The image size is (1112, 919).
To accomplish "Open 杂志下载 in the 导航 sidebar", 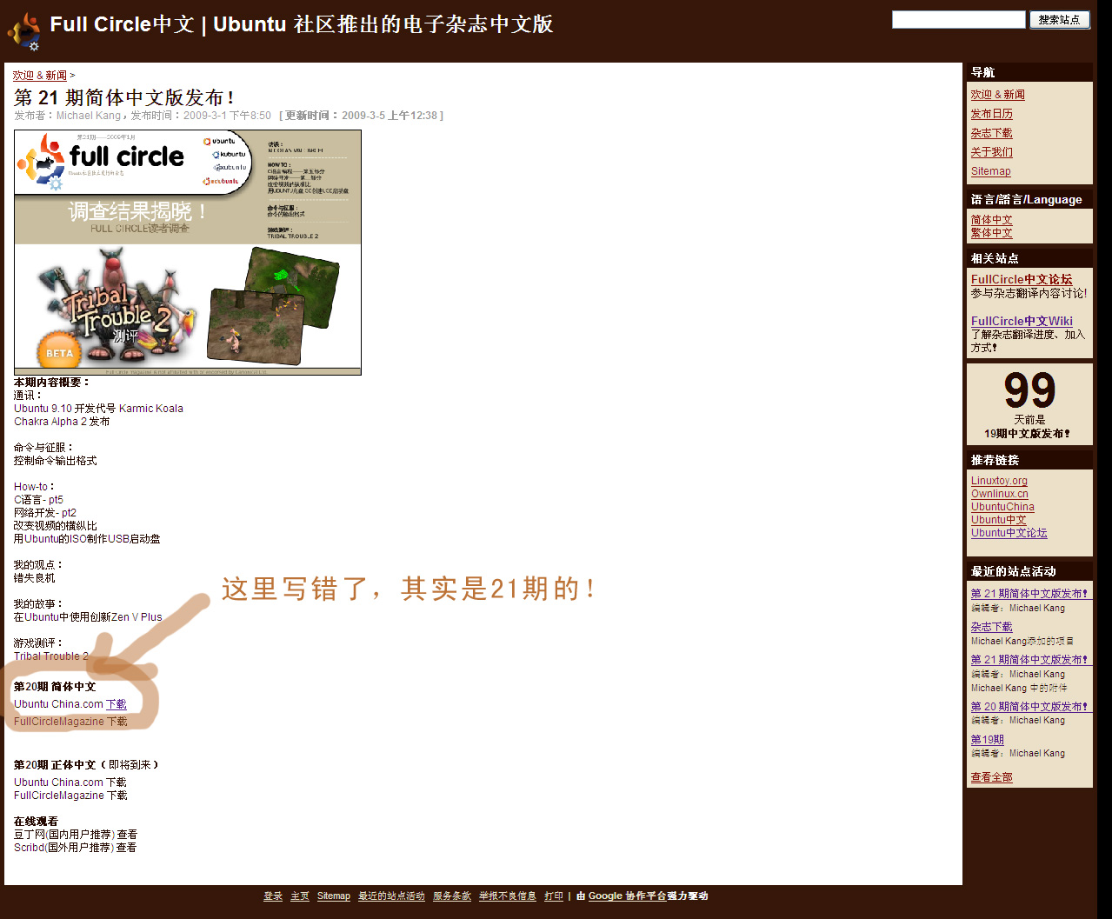I will [992, 133].
